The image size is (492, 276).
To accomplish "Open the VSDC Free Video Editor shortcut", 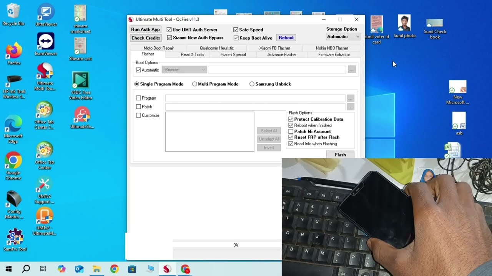I will pyautogui.click(x=81, y=86).
